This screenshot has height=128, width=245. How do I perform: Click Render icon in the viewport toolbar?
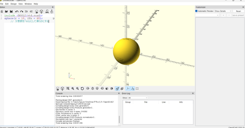point(62,89)
